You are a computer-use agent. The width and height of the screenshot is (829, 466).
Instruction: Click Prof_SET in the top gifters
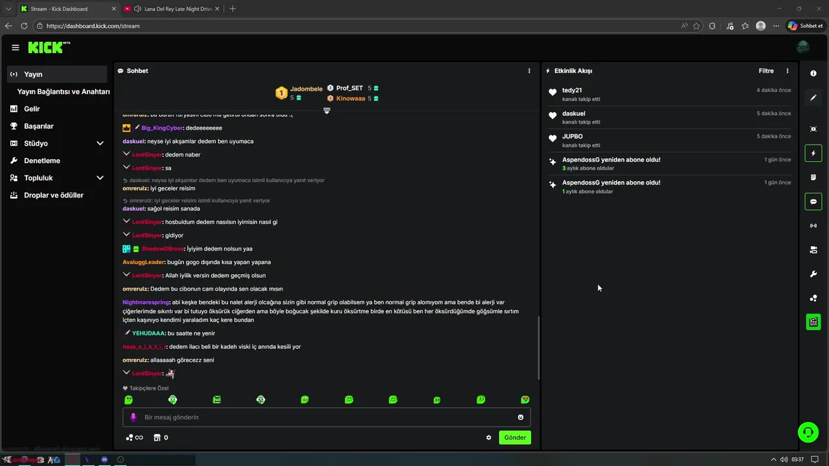(350, 88)
